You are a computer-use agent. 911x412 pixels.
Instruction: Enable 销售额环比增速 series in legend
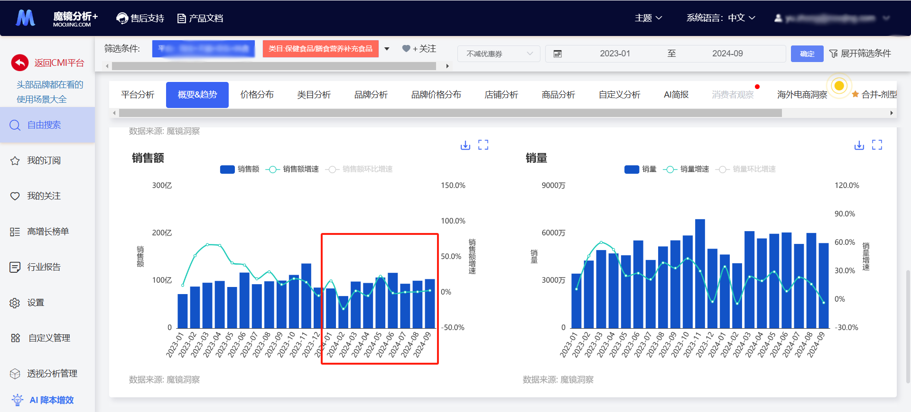click(359, 169)
